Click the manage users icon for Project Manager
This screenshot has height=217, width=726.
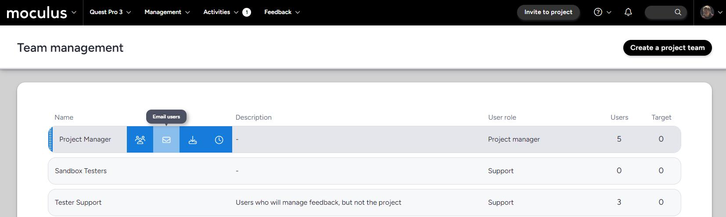[140, 140]
